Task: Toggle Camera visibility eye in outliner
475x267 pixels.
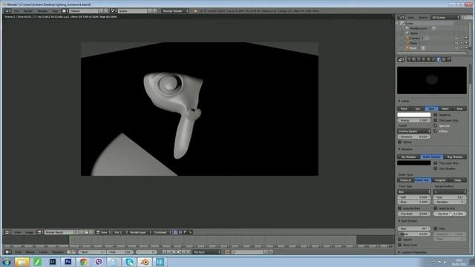Action: 456,38
